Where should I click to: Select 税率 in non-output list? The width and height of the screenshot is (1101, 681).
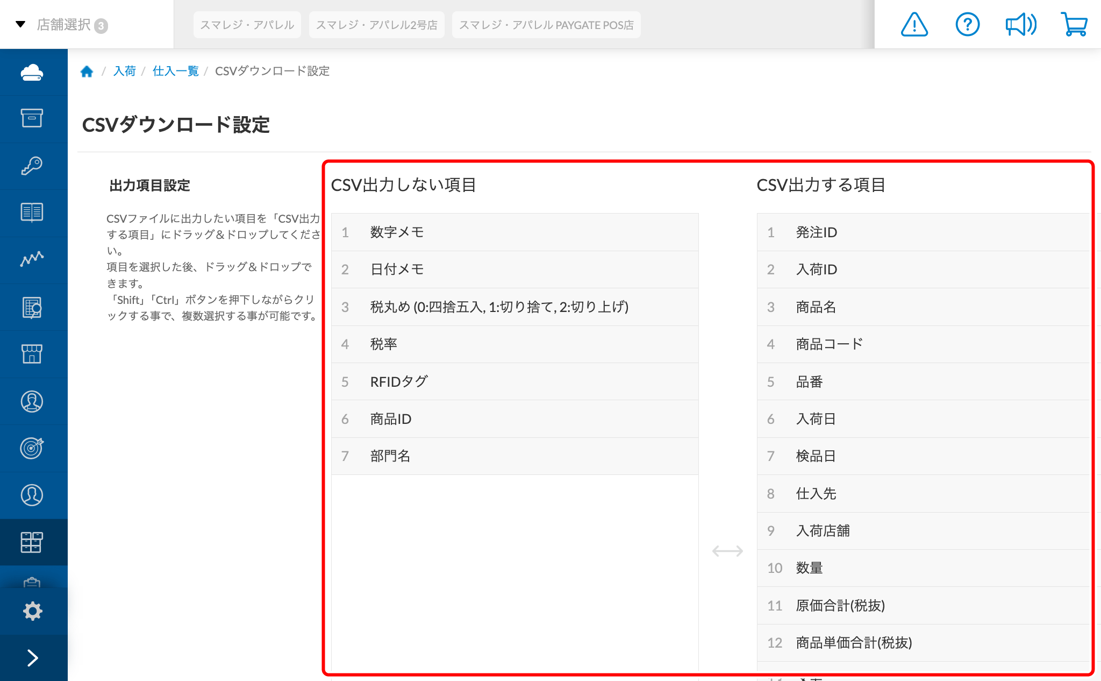(515, 344)
